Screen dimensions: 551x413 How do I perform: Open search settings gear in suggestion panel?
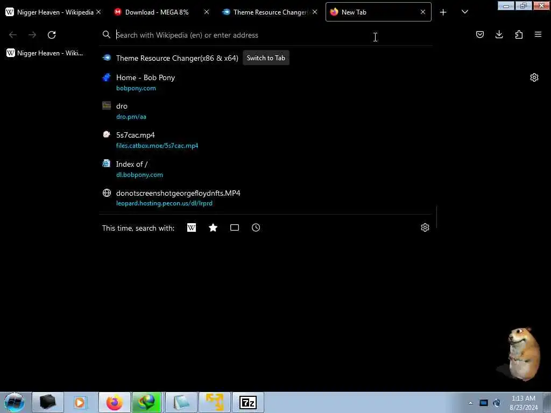pos(425,227)
